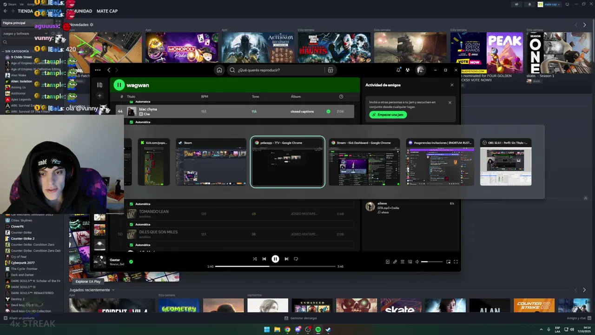
Task: Open Spotify miniplayer
Action: [x=448, y=261]
